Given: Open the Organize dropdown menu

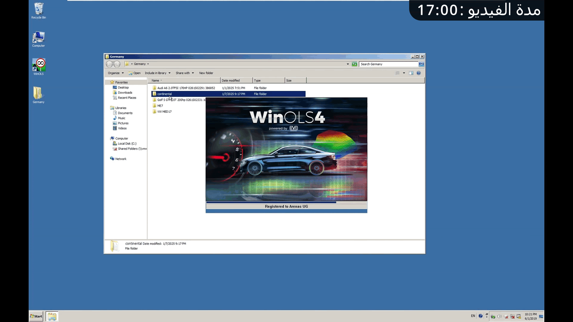Looking at the screenshot, I should coord(115,73).
